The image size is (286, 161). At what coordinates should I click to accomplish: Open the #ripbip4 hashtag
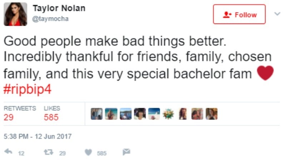coord(27,89)
